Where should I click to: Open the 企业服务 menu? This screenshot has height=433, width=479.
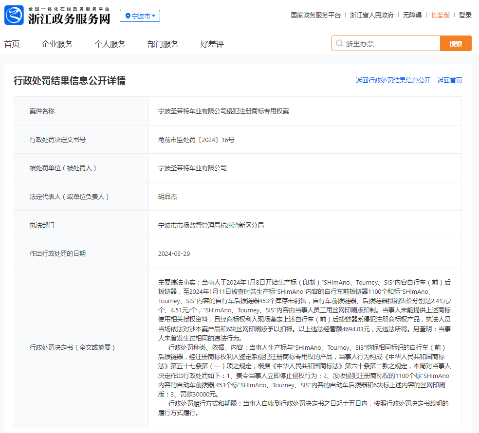(x=57, y=44)
